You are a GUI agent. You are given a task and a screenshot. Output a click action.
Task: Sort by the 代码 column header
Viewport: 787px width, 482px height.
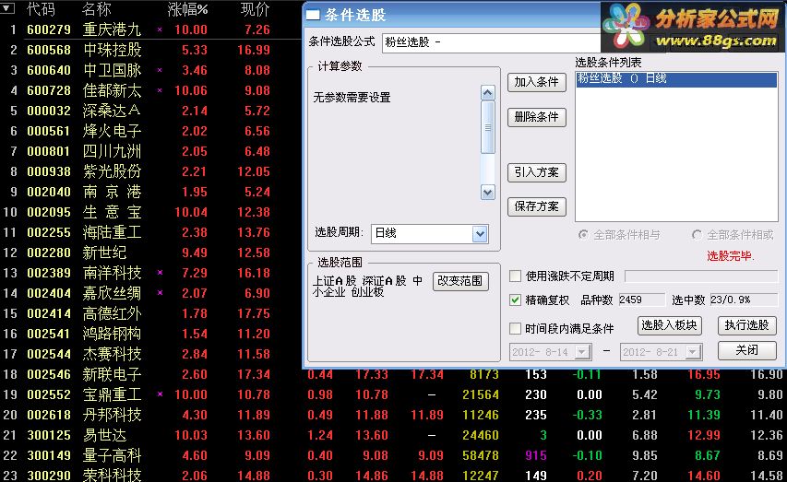click(x=41, y=9)
